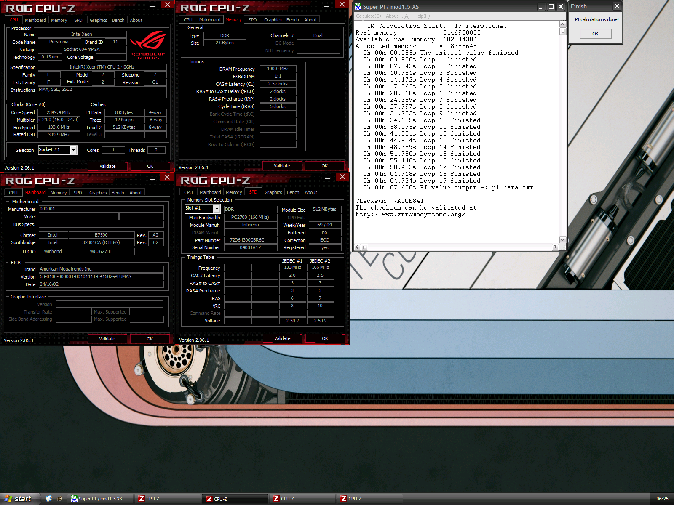The width and height of the screenshot is (674, 505).
Task: Click the highlighted active CPU-Z taskbar button
Action: pyautogui.click(x=235, y=499)
